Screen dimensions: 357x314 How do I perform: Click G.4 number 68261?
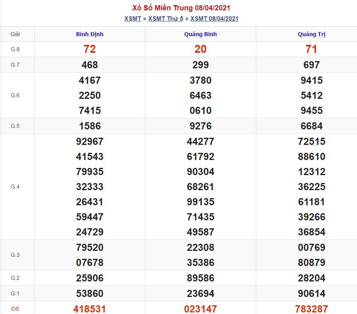coord(201,187)
